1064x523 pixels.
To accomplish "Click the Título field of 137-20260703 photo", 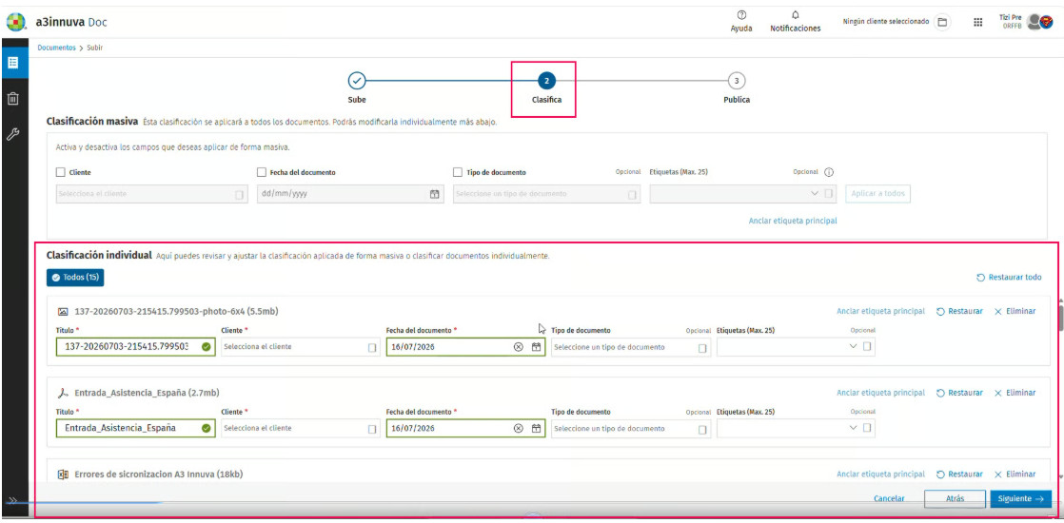I will (136, 347).
